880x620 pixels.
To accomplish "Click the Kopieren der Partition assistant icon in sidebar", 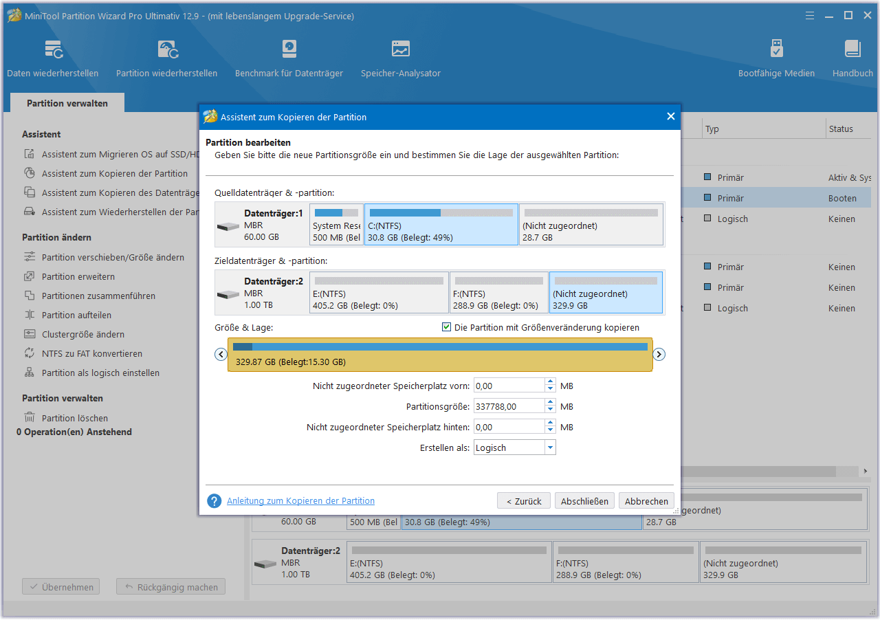I will 30,173.
